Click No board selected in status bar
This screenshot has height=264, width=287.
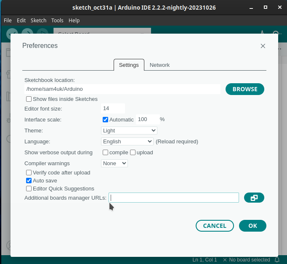tap(247, 260)
